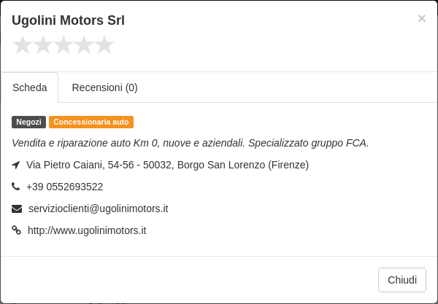
Task: Click the servizioclienti email address
Action: (99, 209)
